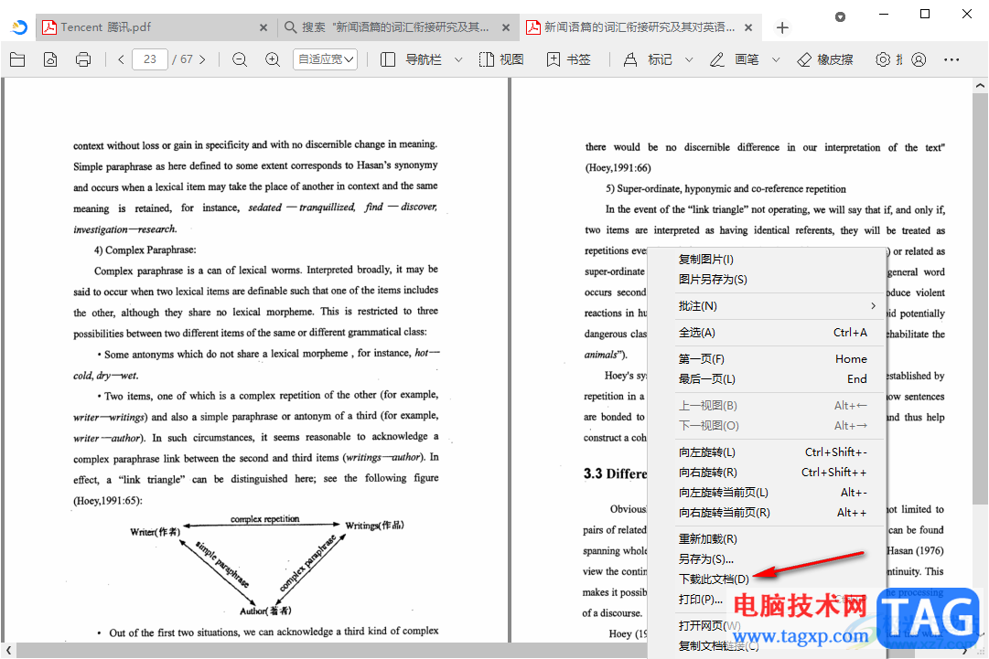
Task: Click the '4) Complex Paraphrase:' text line
Action: [x=145, y=250]
